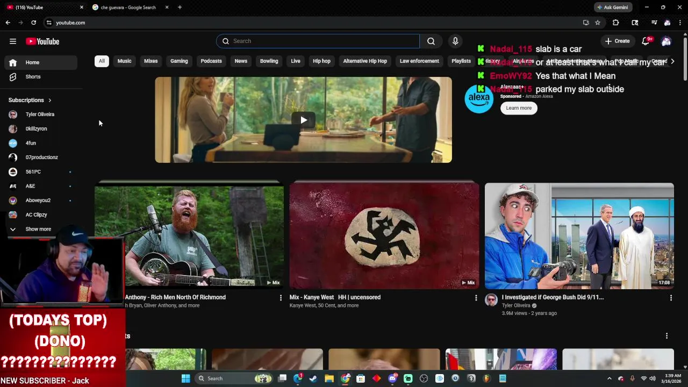The image size is (688, 387).
Task: Open a new browser tab
Action: [x=180, y=8]
